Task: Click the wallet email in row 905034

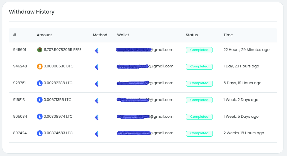Action: point(145,117)
